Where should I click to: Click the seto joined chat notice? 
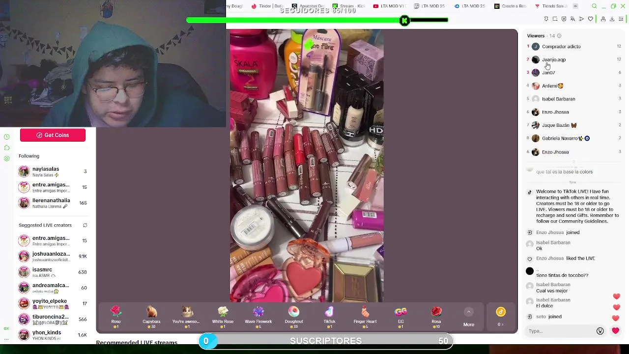[x=549, y=317]
